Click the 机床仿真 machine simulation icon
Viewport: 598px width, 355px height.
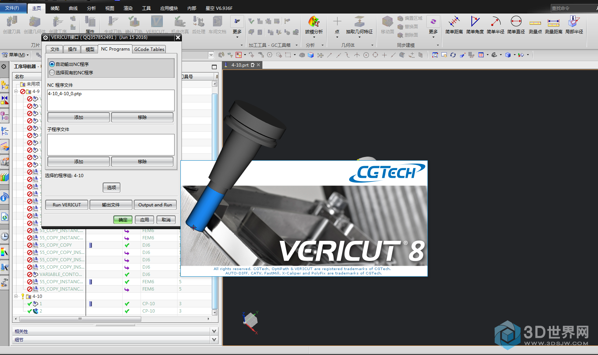[x=180, y=25]
